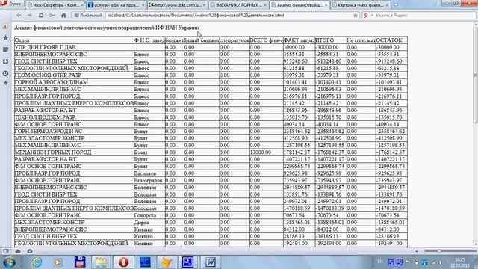Click the Yandex search field
478x269 pixels.
point(423,15)
